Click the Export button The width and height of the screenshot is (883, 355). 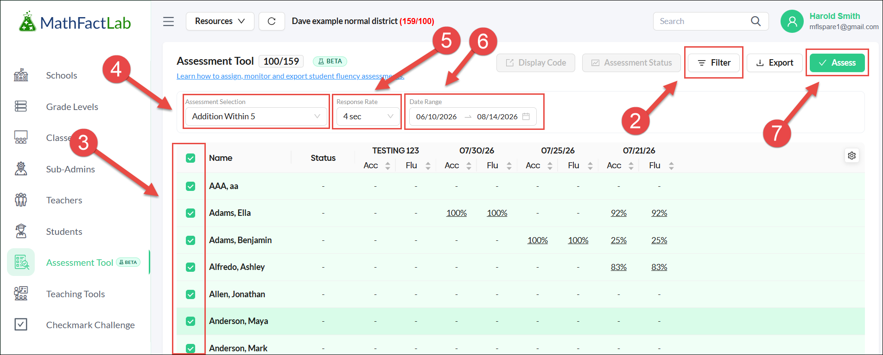point(775,63)
